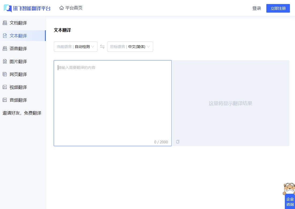This screenshot has height=209, width=295.
Task: Open 网页翻译 from the sidebar
Action: click(18, 74)
